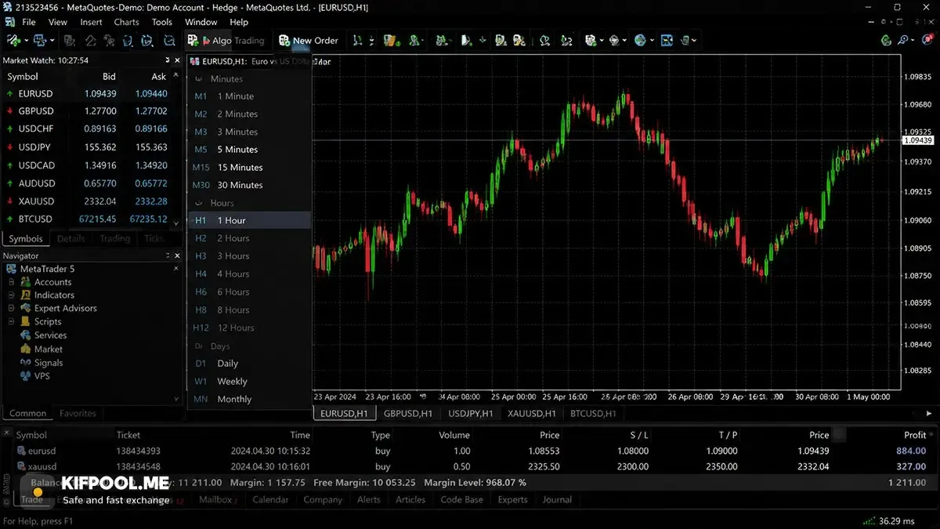Click the 1.09439 current price label on chart
This screenshot has width=940, height=529.
pos(917,140)
